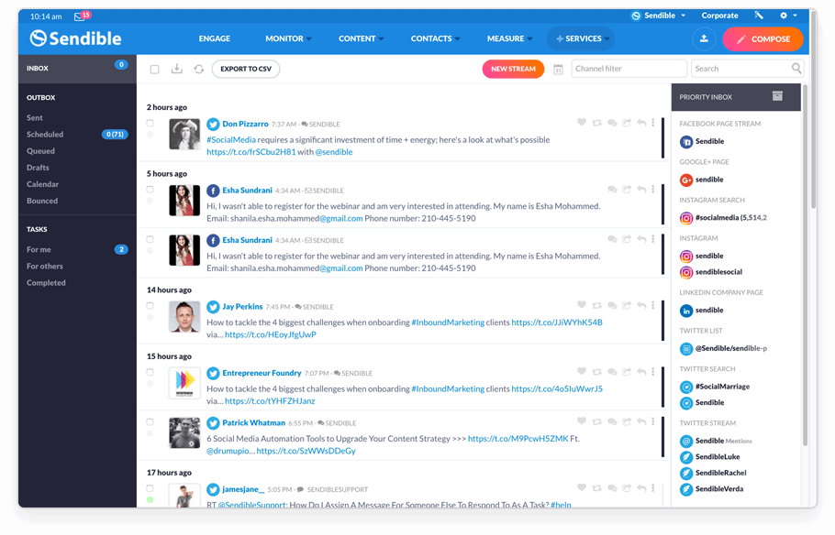Expand the Monitor dropdown menu
Image resolution: width=835 pixels, height=535 pixels.
[x=289, y=38]
